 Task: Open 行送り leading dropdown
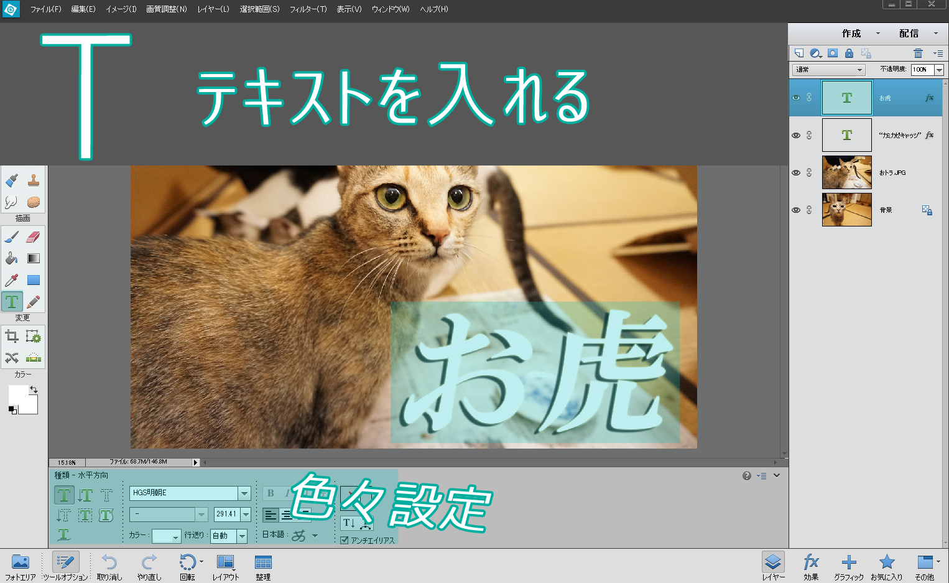click(x=242, y=536)
